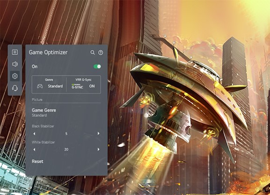The width and height of the screenshot is (270, 195).
Task: Increase White Stabilizer with right arrow
Action: [98, 149]
